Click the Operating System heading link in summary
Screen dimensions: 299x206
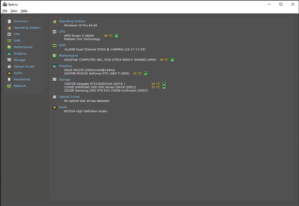[72, 21]
